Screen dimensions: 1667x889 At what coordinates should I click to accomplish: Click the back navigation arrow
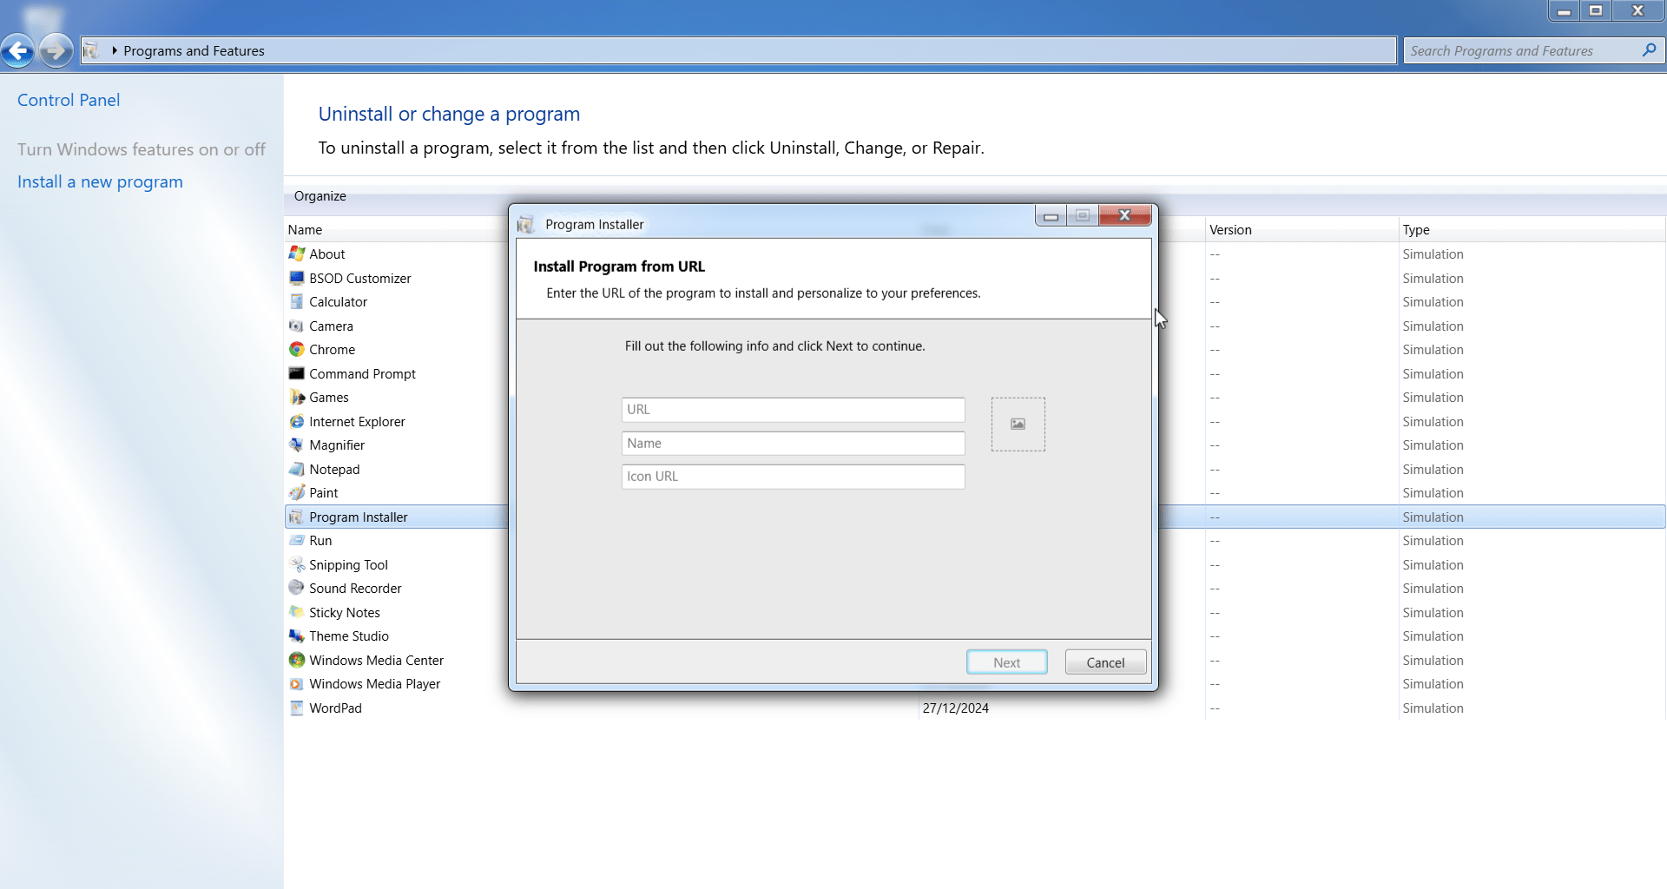coord(18,51)
